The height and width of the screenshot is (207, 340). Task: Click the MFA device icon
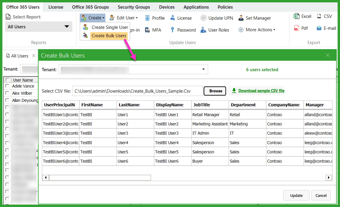click(x=147, y=30)
